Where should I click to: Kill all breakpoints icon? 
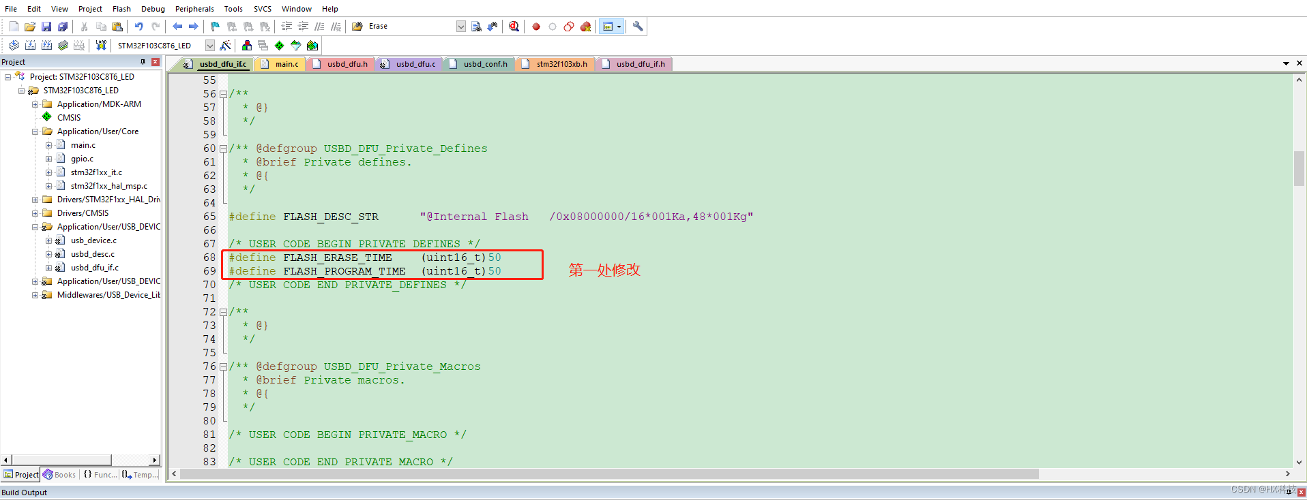pos(585,27)
